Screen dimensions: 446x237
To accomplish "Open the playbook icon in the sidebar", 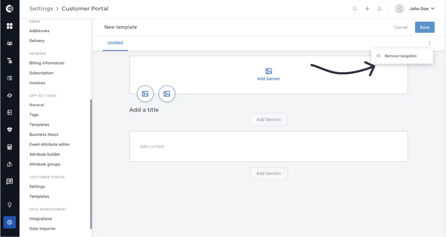I will pos(10,112).
